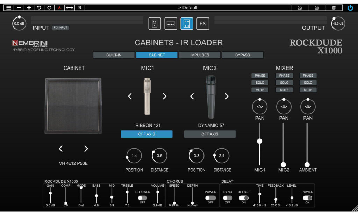Click the MIC1 level fader

tap(260, 141)
